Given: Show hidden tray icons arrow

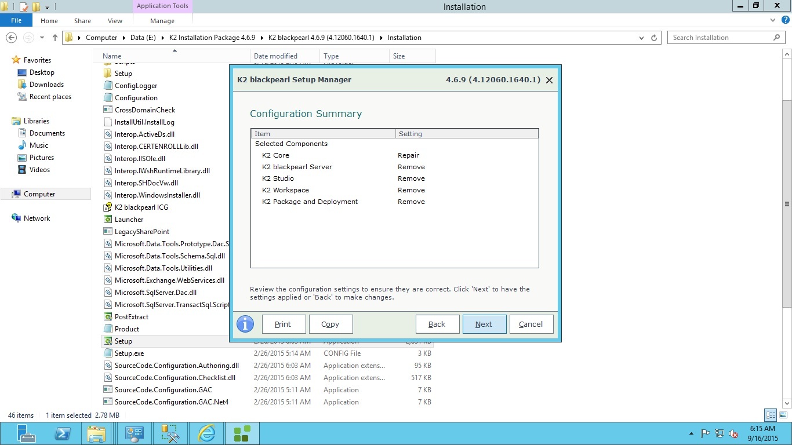Looking at the screenshot, I should pyautogui.click(x=691, y=433).
